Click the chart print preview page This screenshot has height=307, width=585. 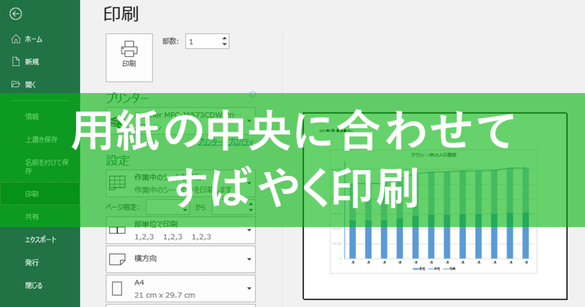[435, 206]
